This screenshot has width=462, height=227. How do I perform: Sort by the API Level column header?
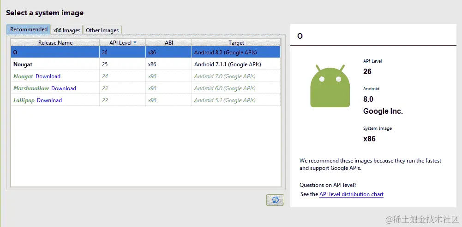pos(123,43)
